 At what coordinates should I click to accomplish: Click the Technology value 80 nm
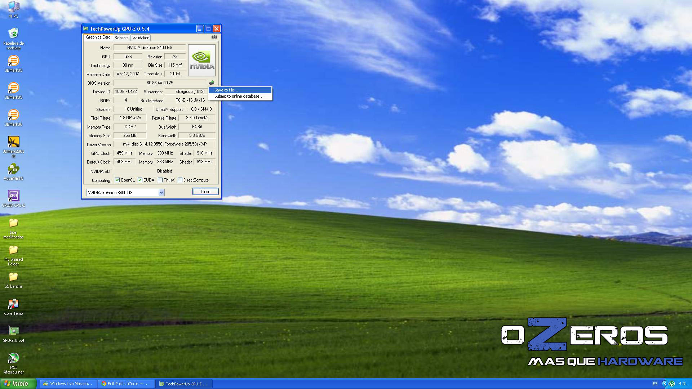[x=128, y=65]
